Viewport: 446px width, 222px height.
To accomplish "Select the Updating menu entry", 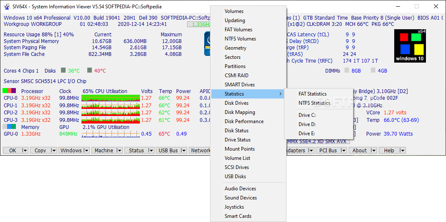I will (248, 20).
